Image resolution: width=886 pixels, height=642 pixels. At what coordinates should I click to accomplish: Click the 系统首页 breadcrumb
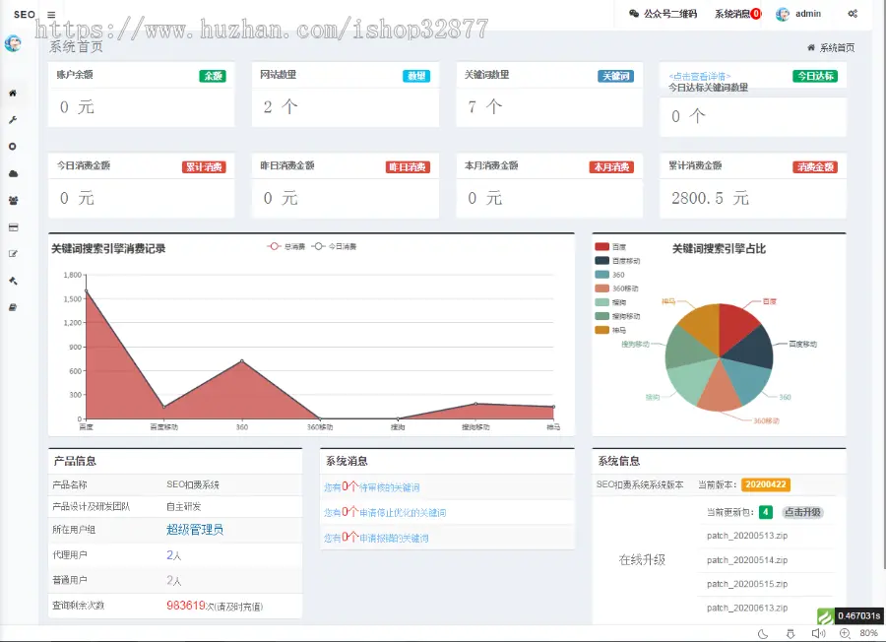click(x=836, y=47)
